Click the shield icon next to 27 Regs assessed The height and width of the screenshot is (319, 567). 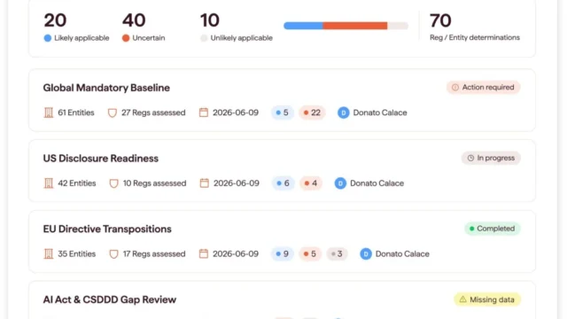[113, 113]
